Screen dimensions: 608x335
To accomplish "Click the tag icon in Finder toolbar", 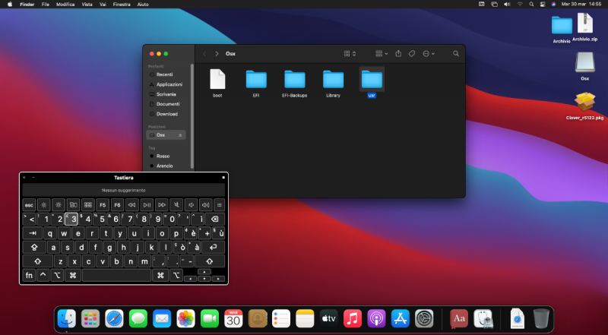I will [x=412, y=53].
